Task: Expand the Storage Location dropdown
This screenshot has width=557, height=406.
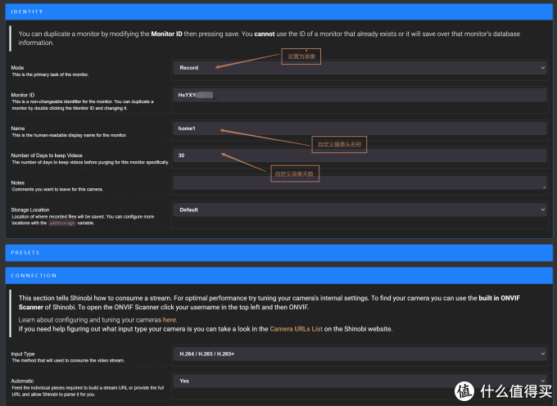Action: click(x=359, y=210)
